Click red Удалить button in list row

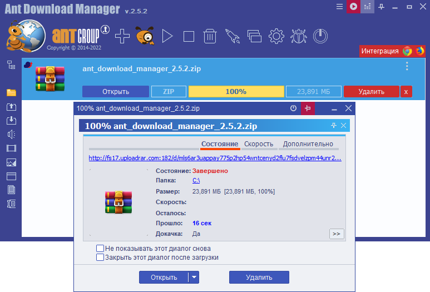[x=372, y=92]
